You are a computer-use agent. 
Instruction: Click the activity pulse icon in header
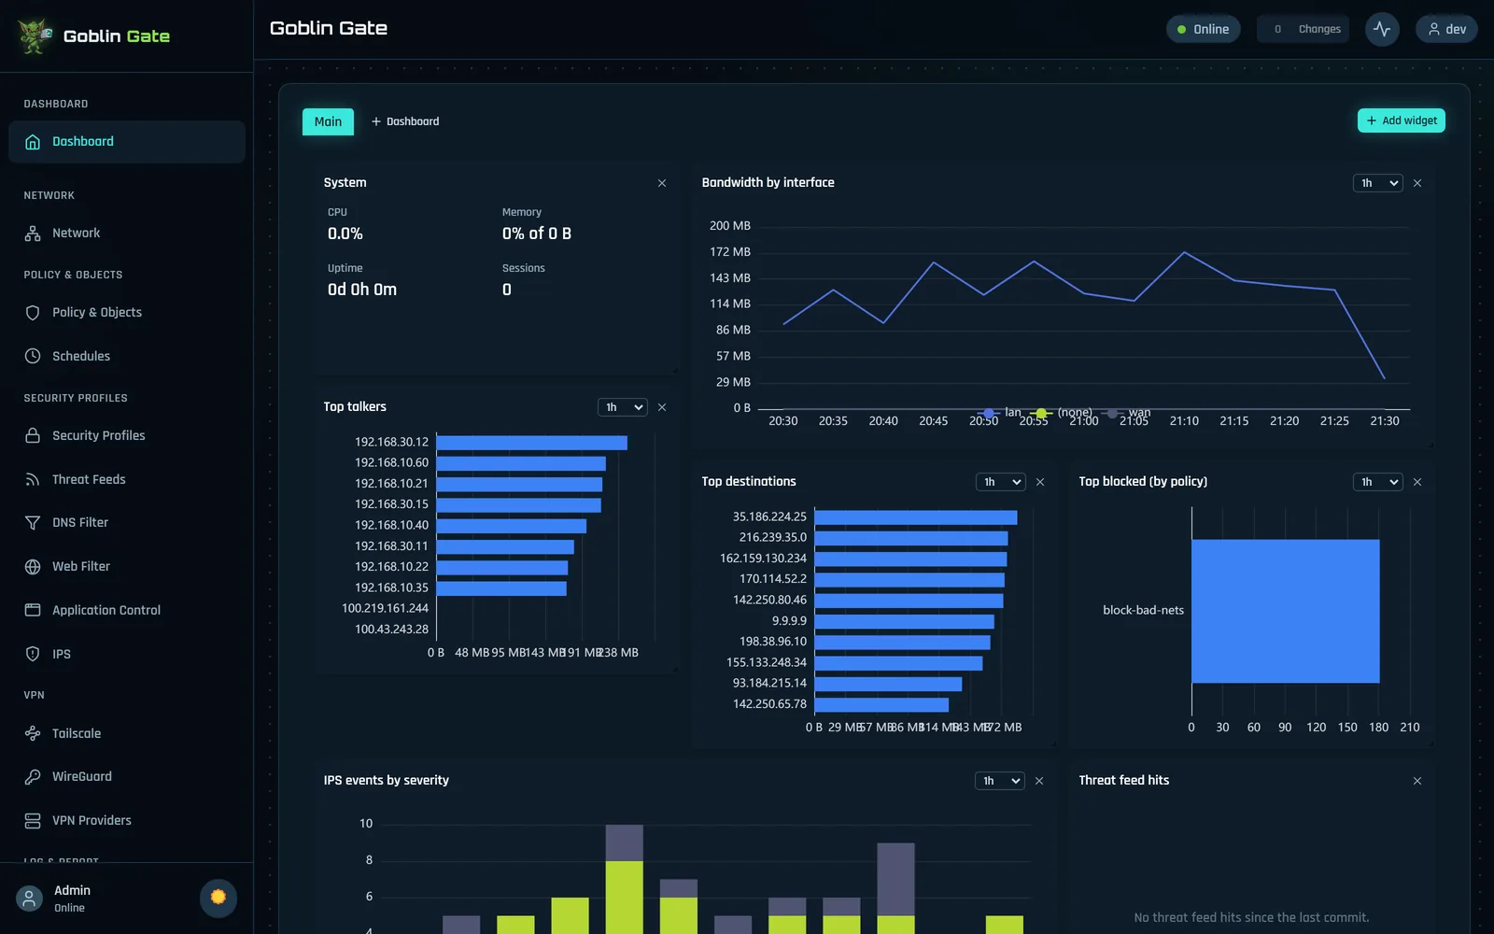(1382, 29)
